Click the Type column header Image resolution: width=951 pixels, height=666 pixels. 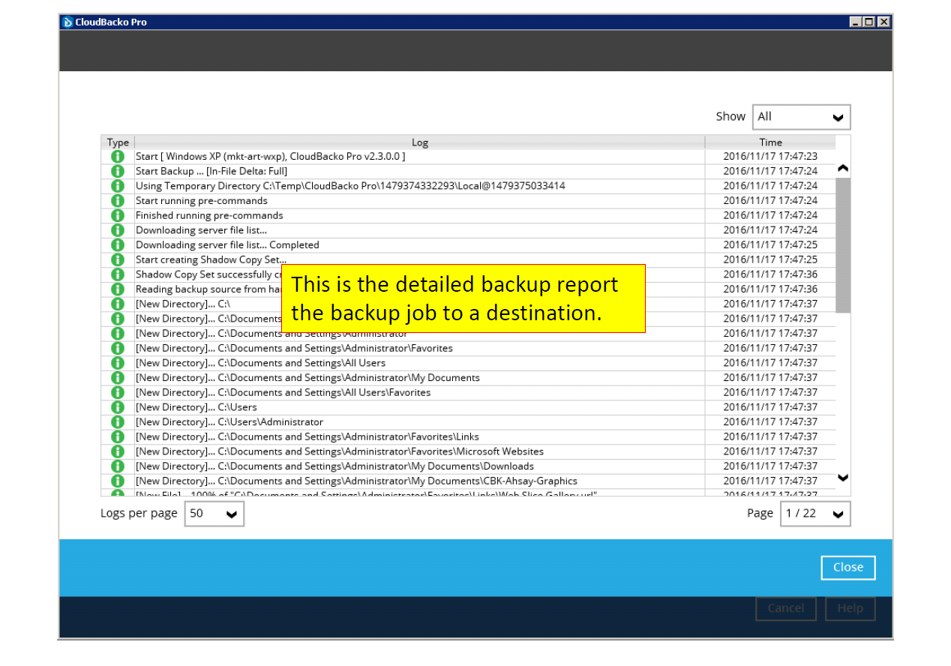[118, 142]
